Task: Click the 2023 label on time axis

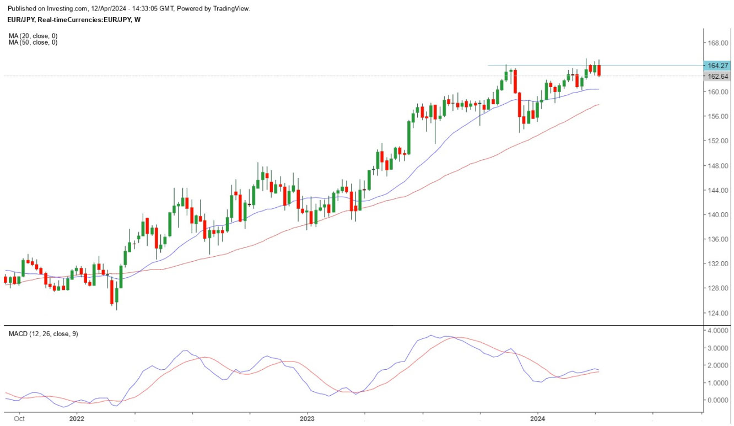Action: [307, 419]
